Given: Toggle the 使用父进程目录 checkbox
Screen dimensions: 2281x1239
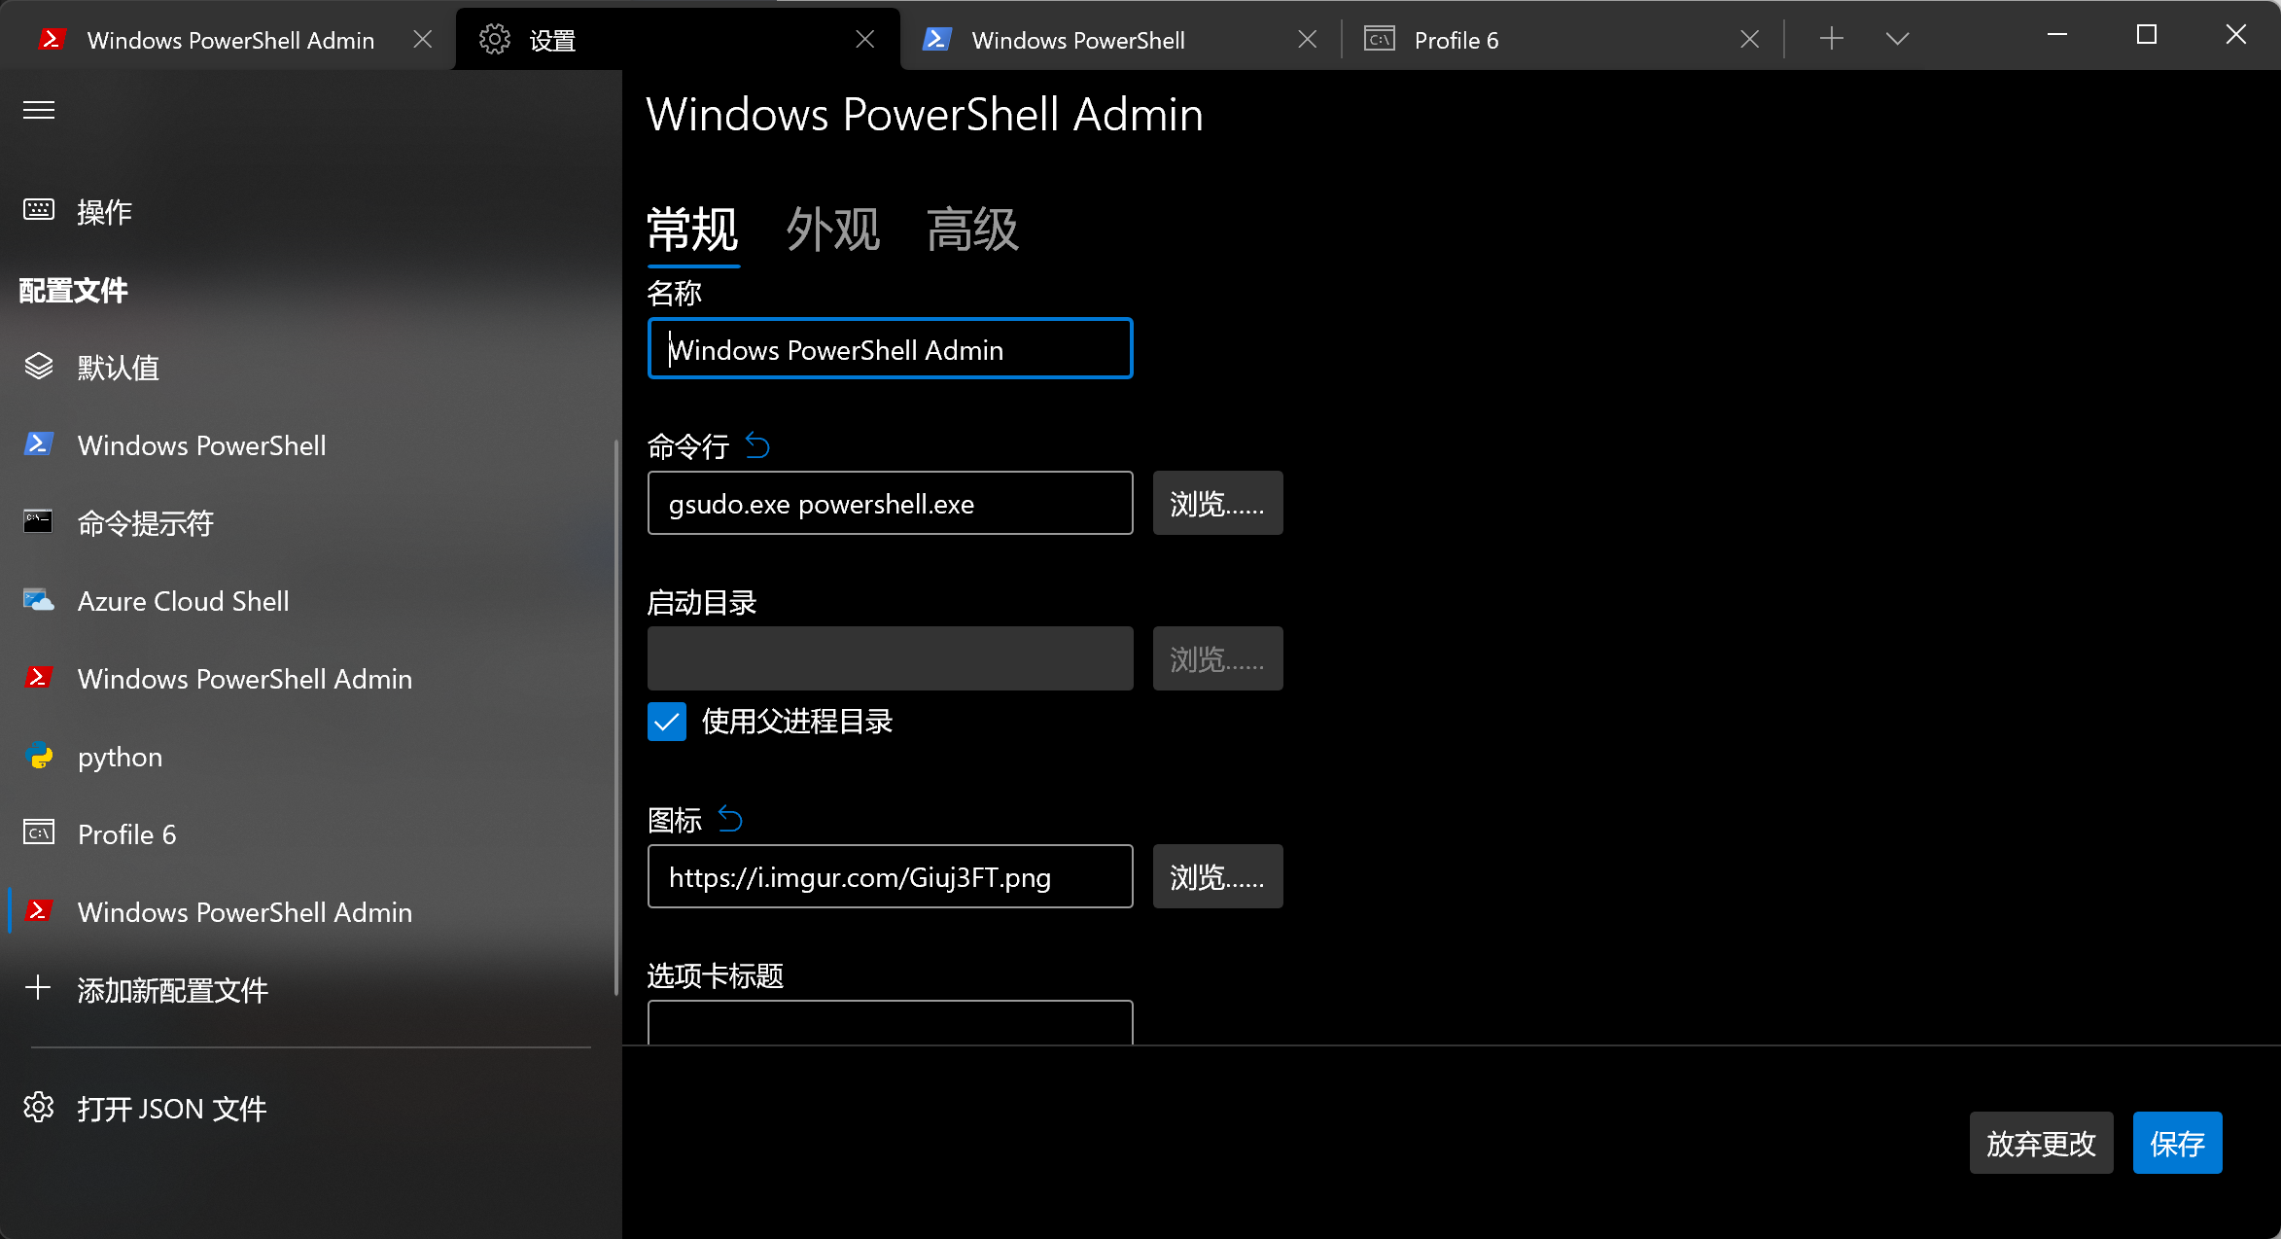Looking at the screenshot, I should [667, 722].
